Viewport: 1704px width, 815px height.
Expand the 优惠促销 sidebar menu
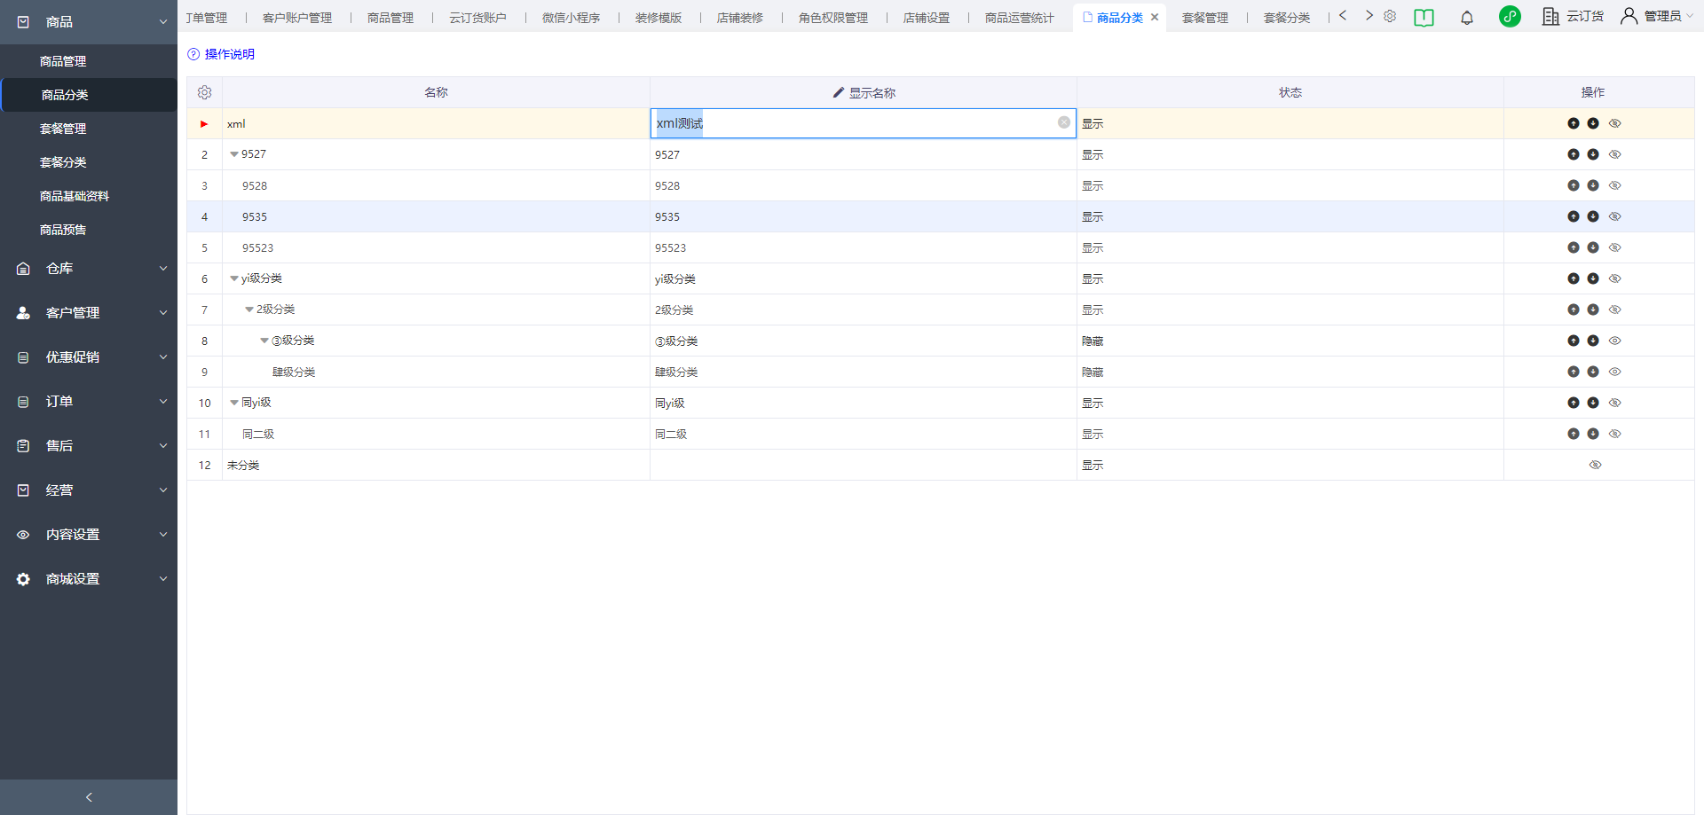[89, 357]
